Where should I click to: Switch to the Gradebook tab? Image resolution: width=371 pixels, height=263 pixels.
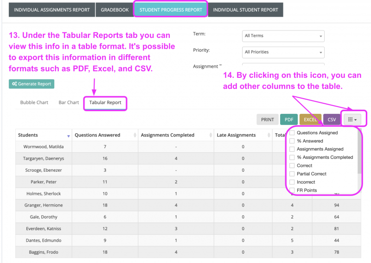coord(115,10)
